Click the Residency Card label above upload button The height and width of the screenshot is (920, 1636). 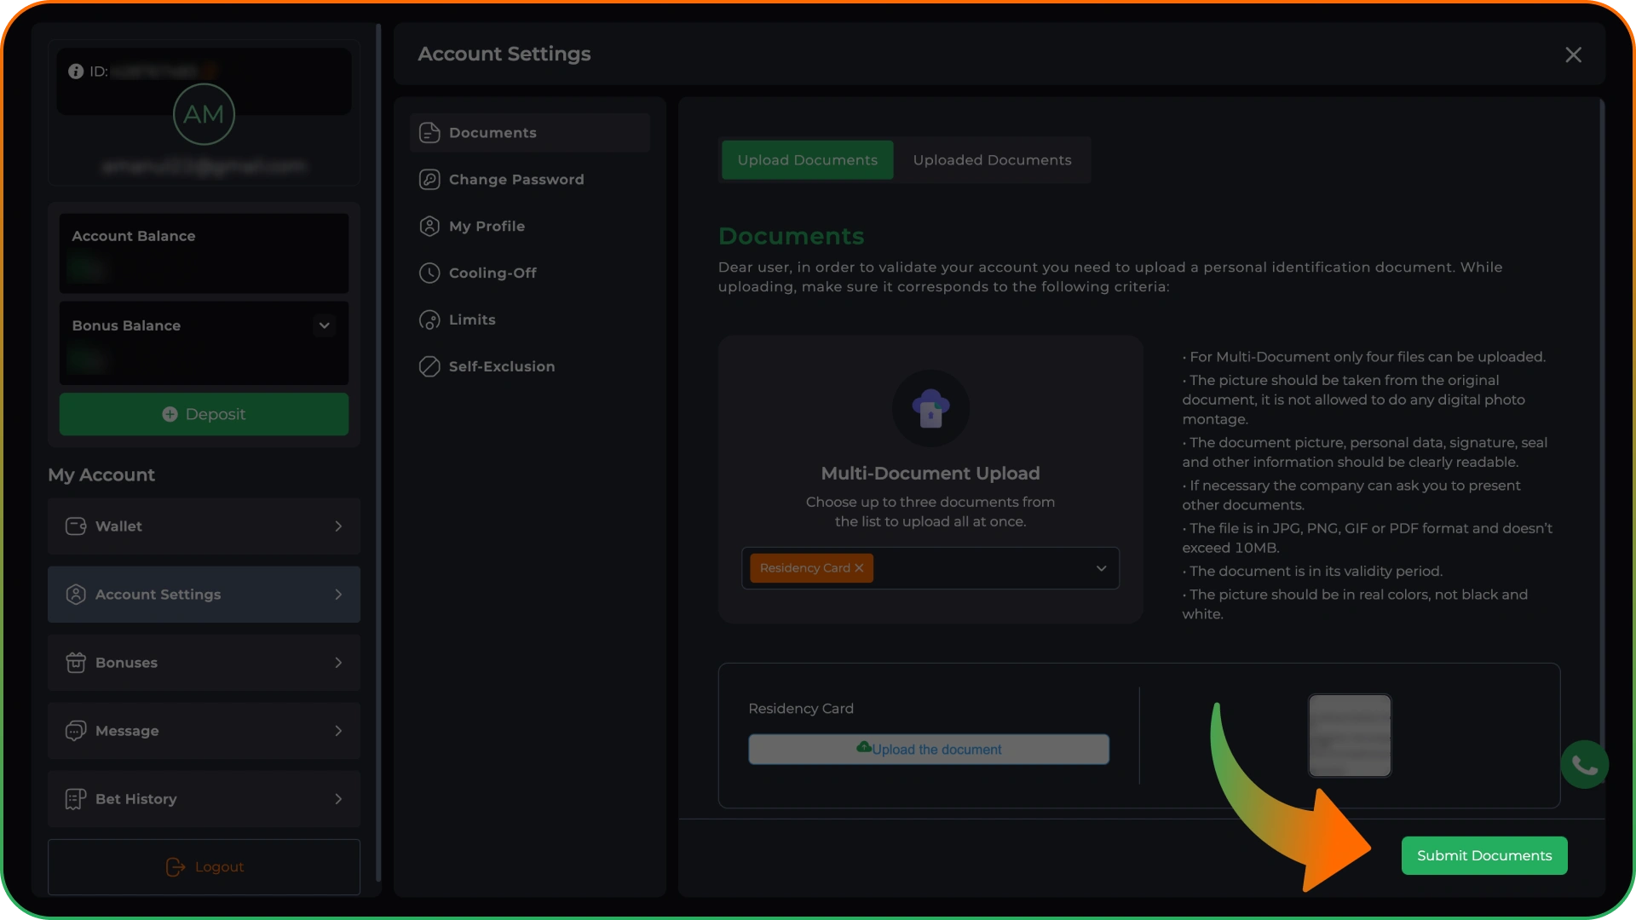801,709
